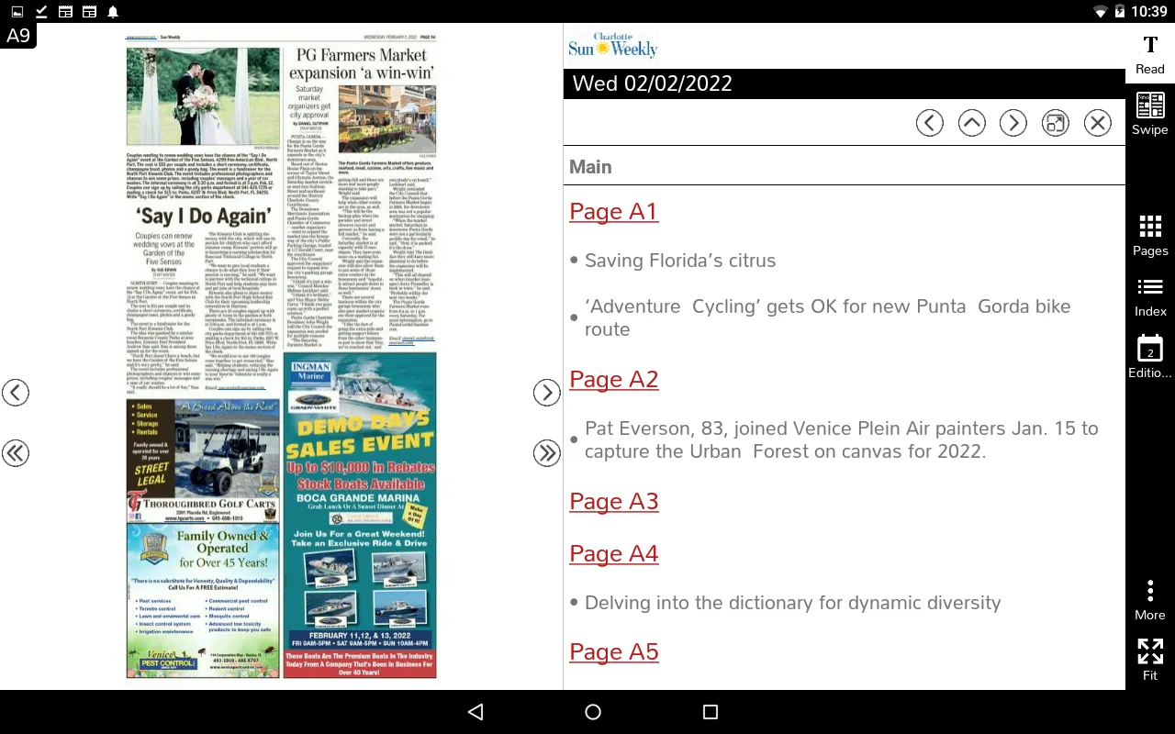Collapse index with the up arrow circle
Image resolution: width=1175 pixels, height=734 pixels.
pos(971,123)
